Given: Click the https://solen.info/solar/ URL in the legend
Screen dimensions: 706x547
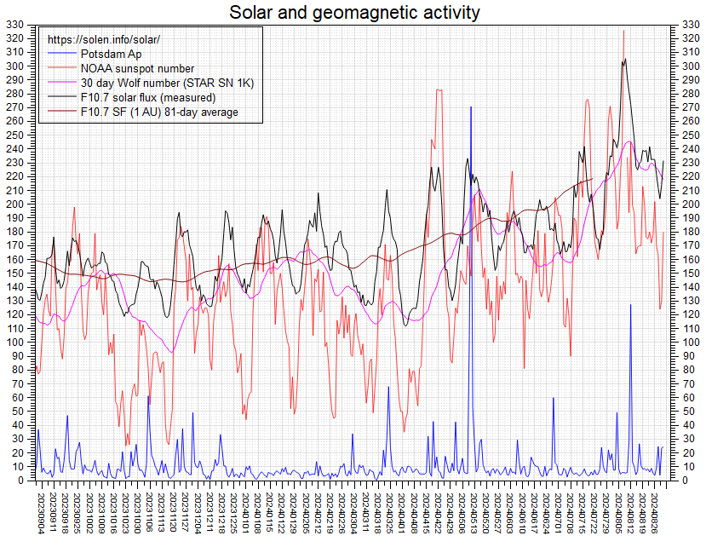Looking at the screenshot, I should 104,40.
